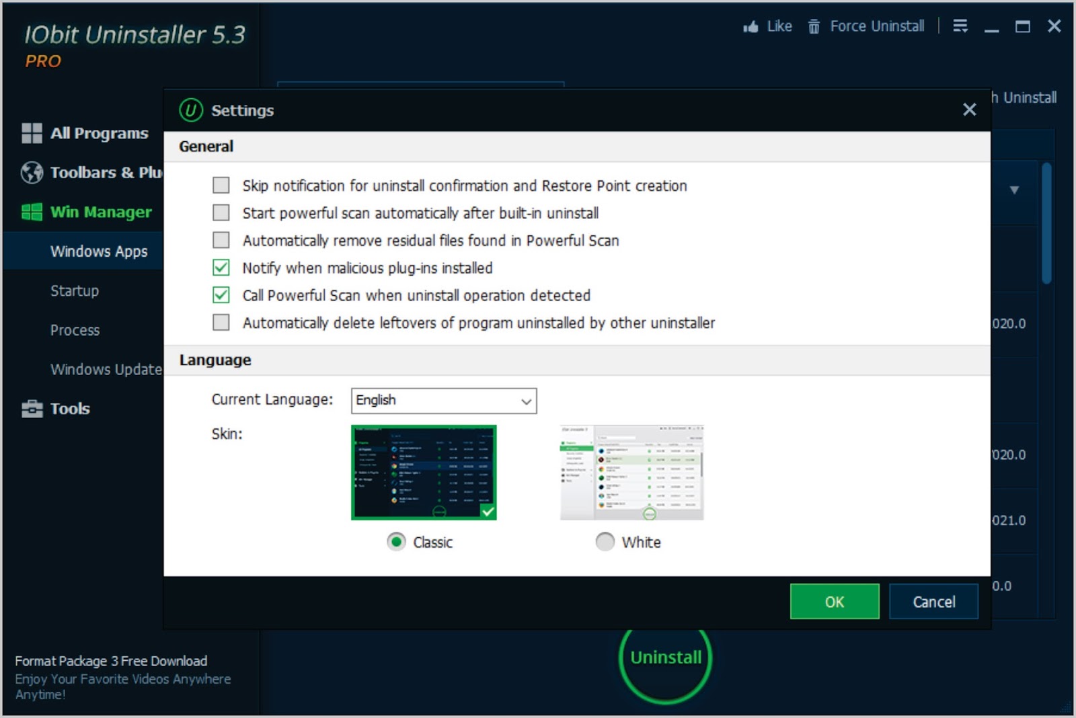Open the Current Language dropdown
This screenshot has width=1076, height=718.
pyautogui.click(x=444, y=401)
